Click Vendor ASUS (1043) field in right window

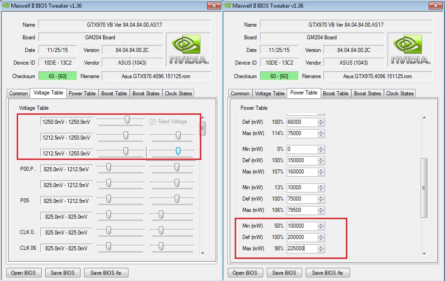tap(354, 62)
